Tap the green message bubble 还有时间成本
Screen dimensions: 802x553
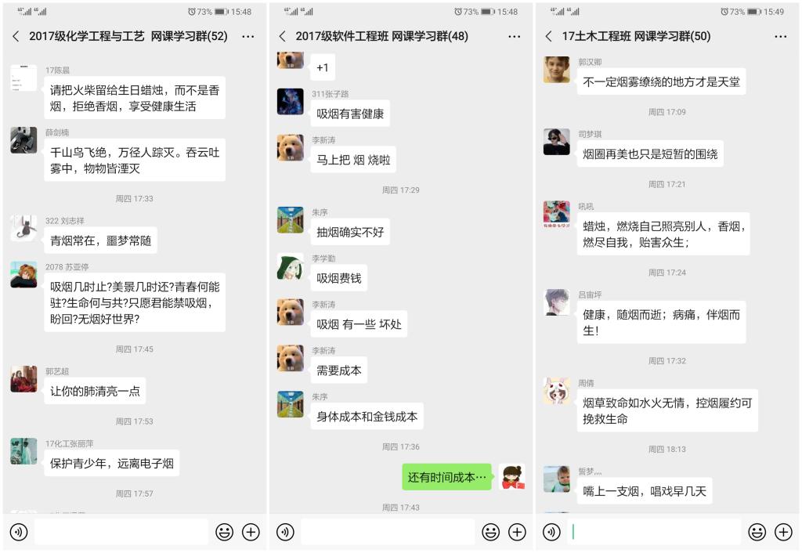tap(446, 477)
